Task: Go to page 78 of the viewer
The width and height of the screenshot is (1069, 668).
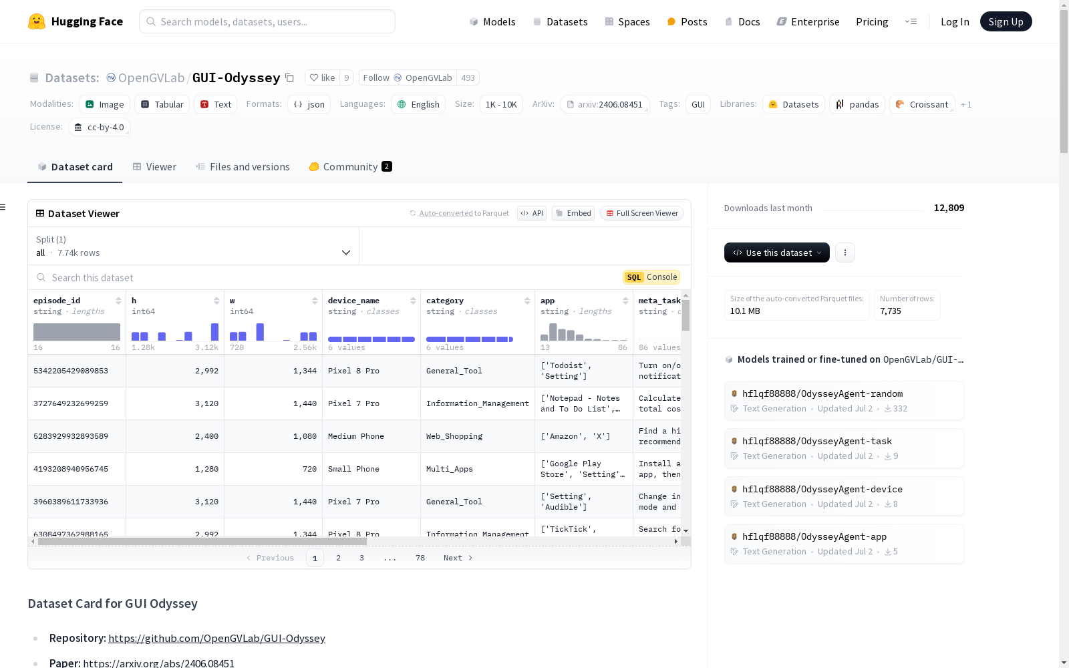Action: coord(420,558)
